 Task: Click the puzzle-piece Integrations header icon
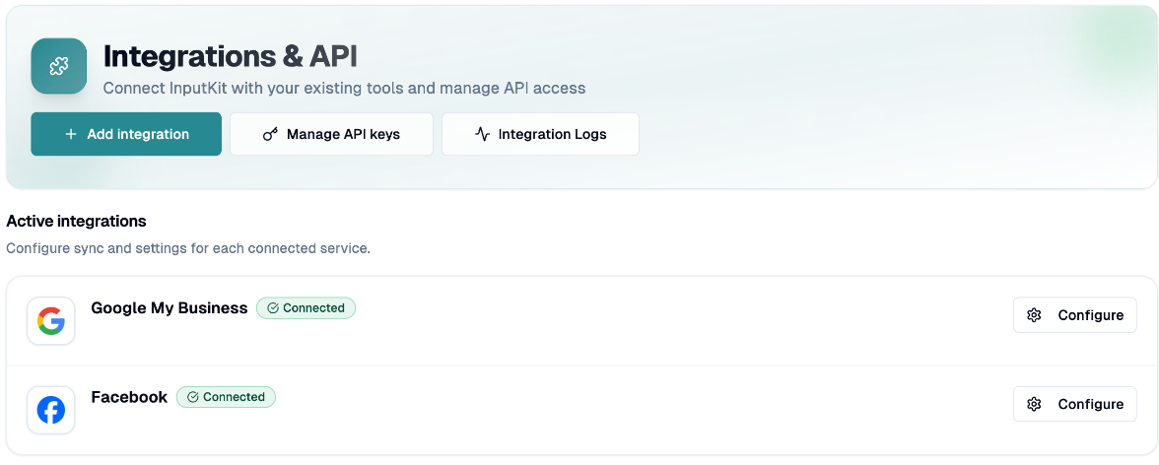click(x=59, y=67)
